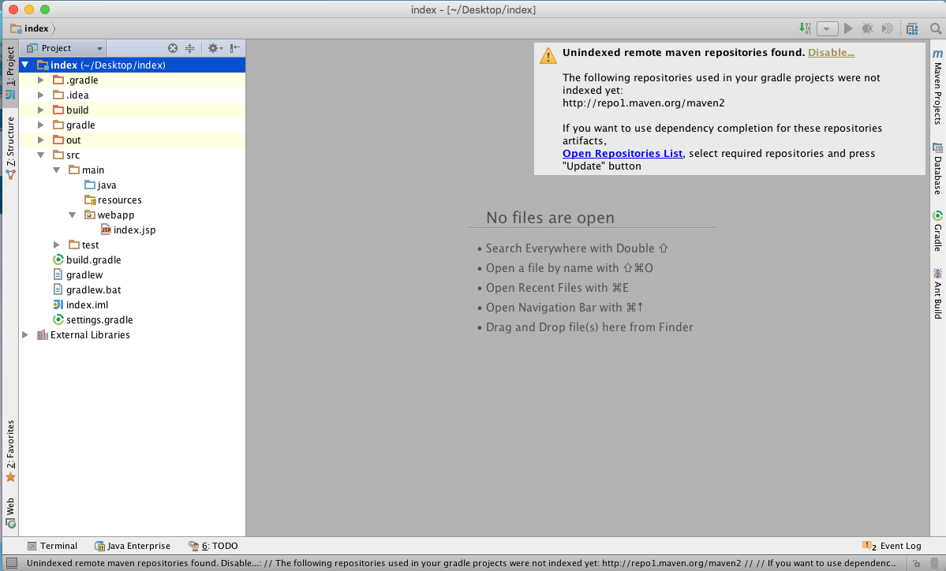The image size is (946, 571).
Task: Open the run configuration dropdown
Action: [827, 28]
